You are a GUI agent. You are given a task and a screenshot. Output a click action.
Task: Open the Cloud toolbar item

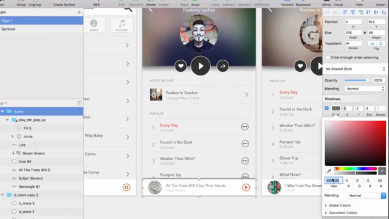point(339,4)
